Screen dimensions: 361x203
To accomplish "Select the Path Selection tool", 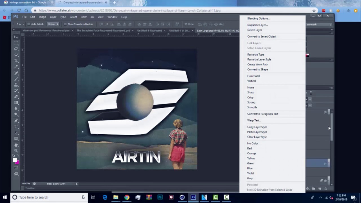I will coord(16,132).
